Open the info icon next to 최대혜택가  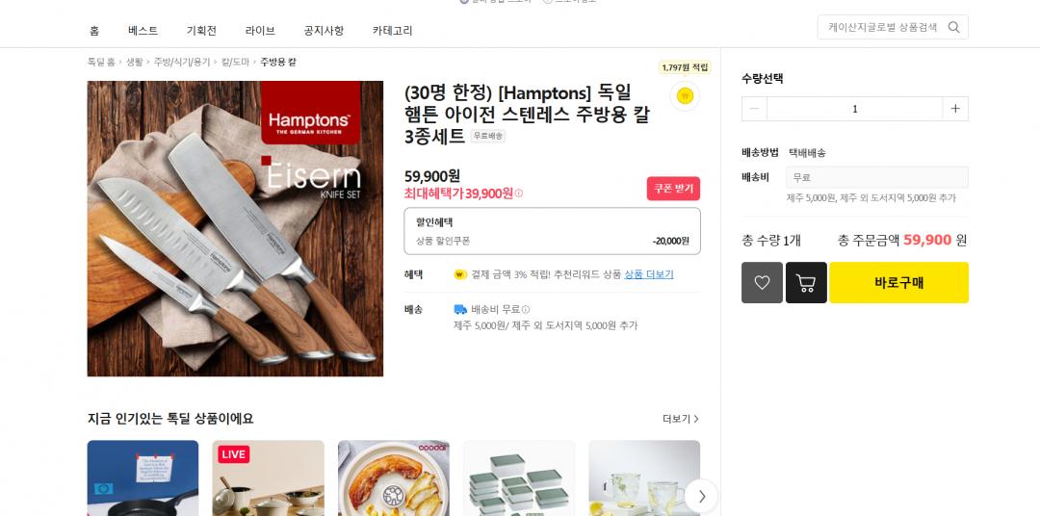[519, 193]
